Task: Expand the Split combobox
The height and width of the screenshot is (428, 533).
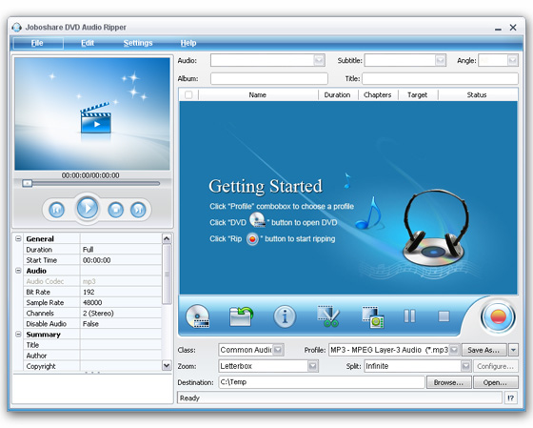Action: pyautogui.click(x=465, y=366)
